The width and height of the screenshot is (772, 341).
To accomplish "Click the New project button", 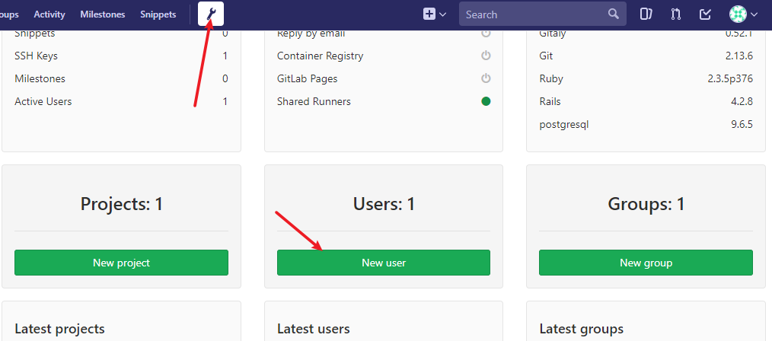I will click(121, 263).
